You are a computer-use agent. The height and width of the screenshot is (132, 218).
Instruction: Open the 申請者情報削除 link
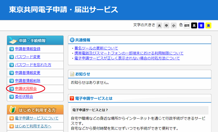tap(28, 81)
